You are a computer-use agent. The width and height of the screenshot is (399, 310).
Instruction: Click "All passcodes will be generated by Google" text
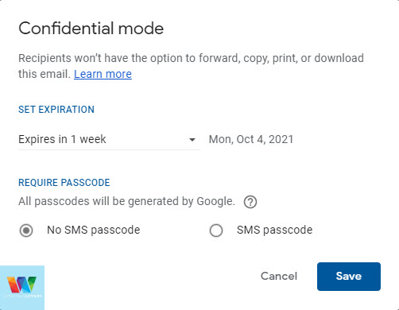[126, 202]
